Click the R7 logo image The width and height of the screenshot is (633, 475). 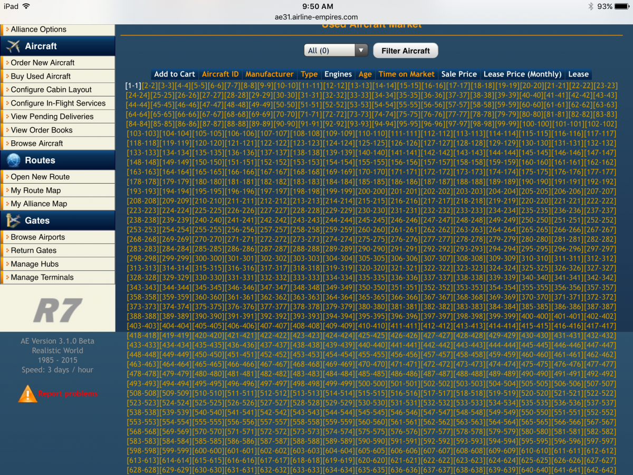tap(57, 310)
